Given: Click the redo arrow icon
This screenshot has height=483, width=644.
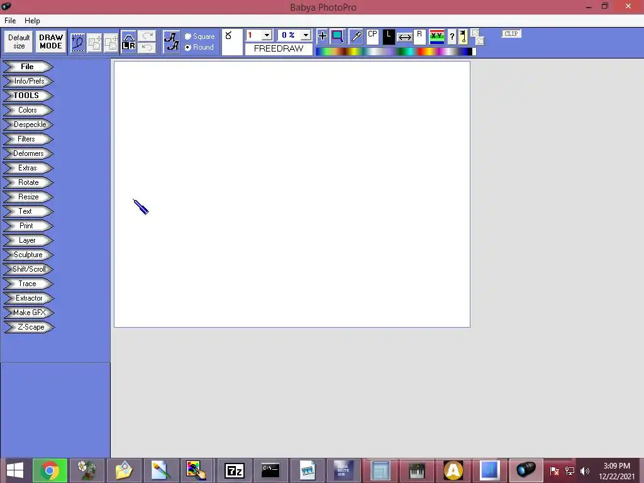Looking at the screenshot, I should (x=147, y=36).
